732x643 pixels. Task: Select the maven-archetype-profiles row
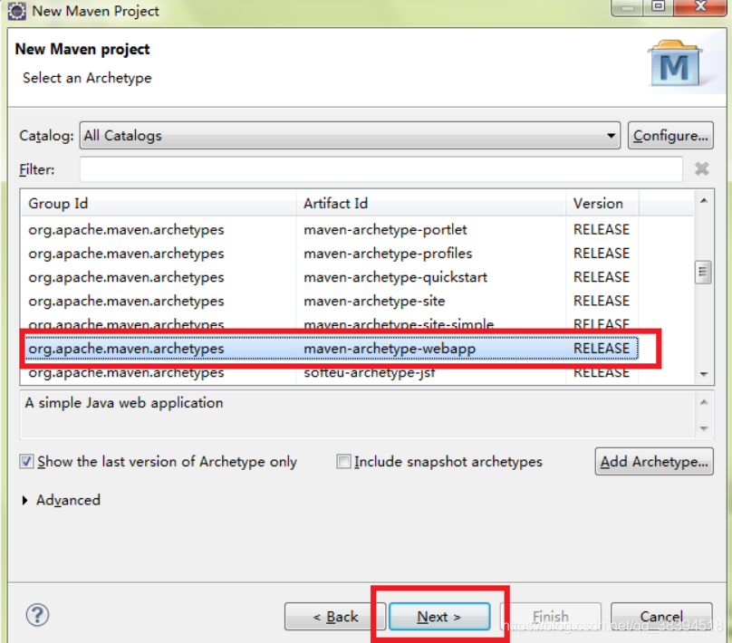coord(330,254)
